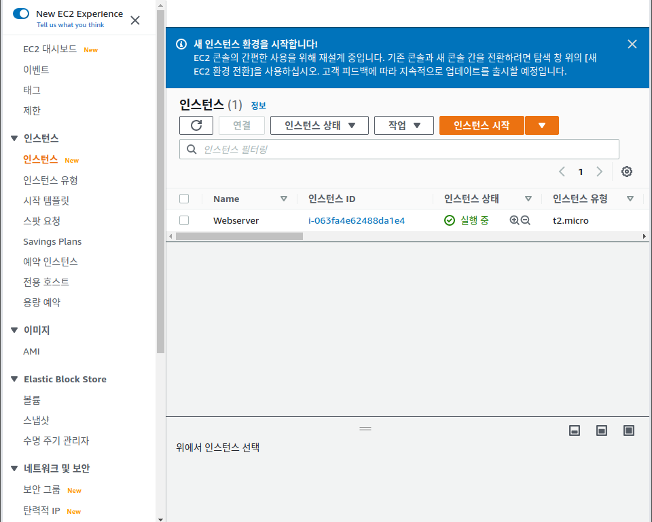Collapse the Elastic Block Store section

pos(14,379)
